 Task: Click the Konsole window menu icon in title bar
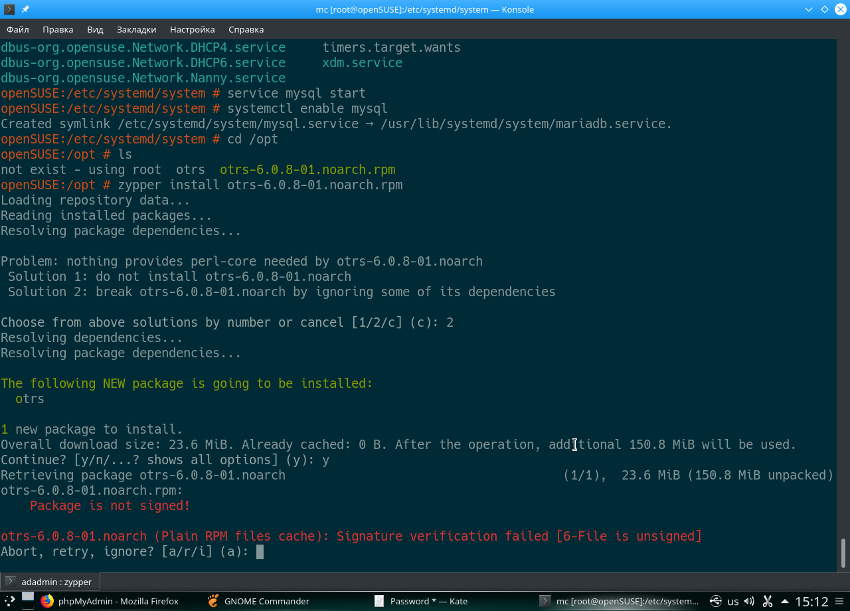pos(9,9)
